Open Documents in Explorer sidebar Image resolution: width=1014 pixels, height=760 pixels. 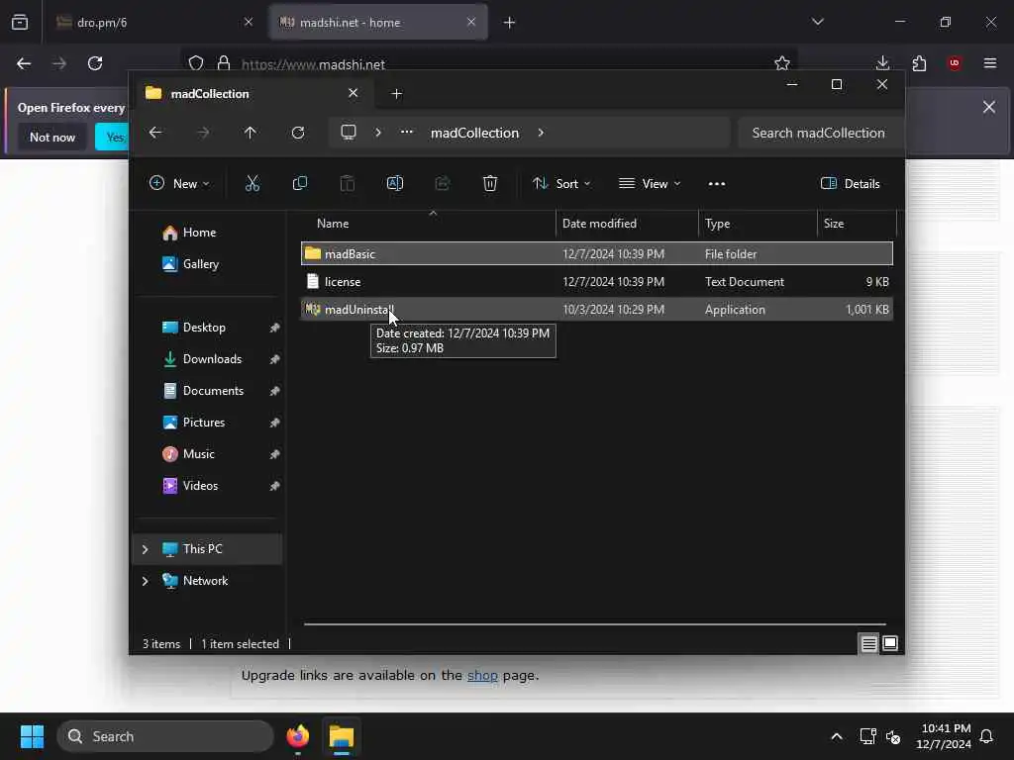coord(208,391)
